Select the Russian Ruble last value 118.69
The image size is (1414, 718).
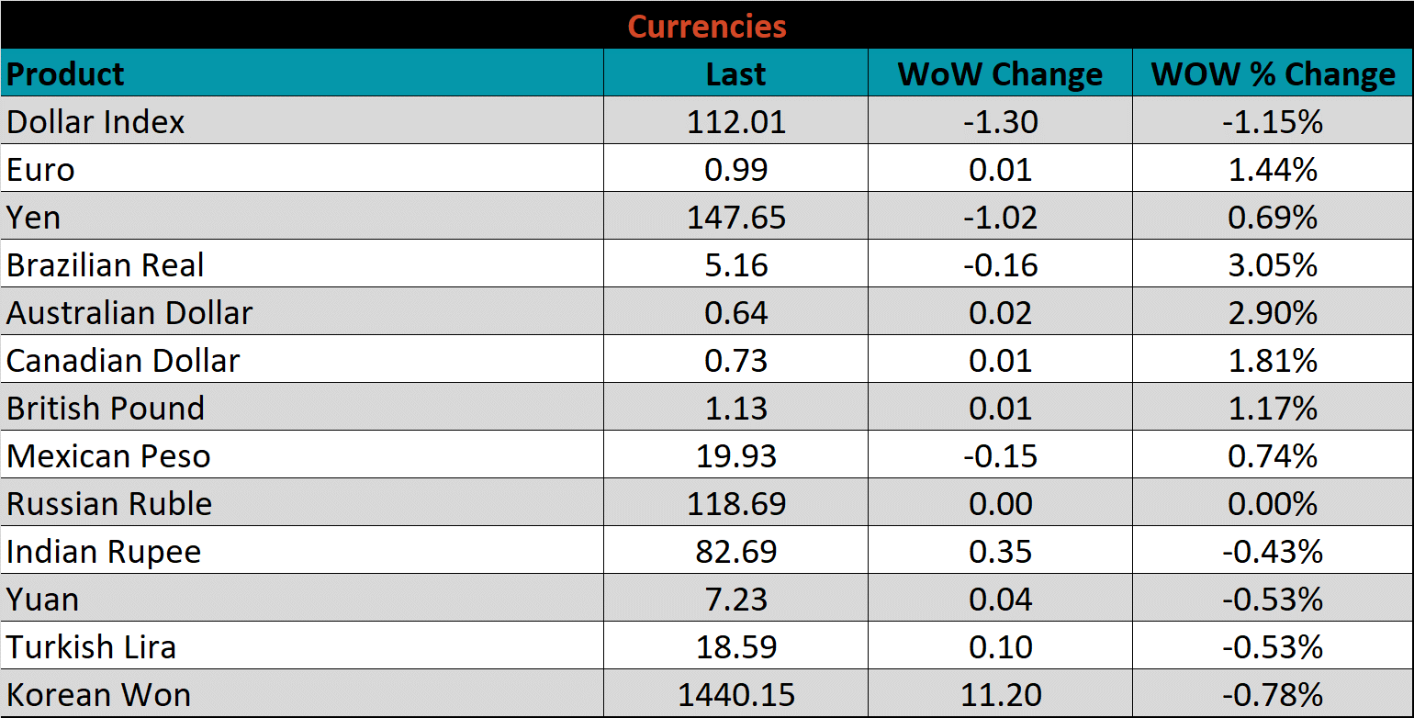tap(735, 503)
